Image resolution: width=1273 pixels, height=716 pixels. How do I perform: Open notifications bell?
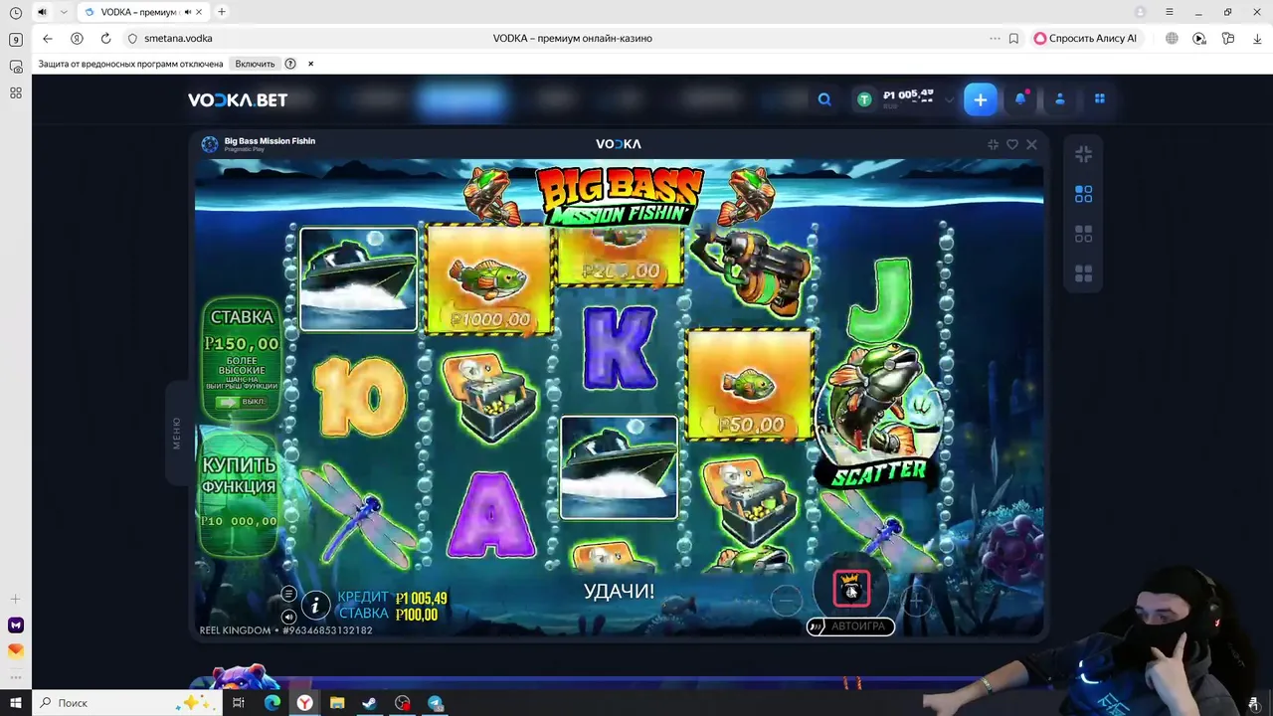tap(1020, 98)
